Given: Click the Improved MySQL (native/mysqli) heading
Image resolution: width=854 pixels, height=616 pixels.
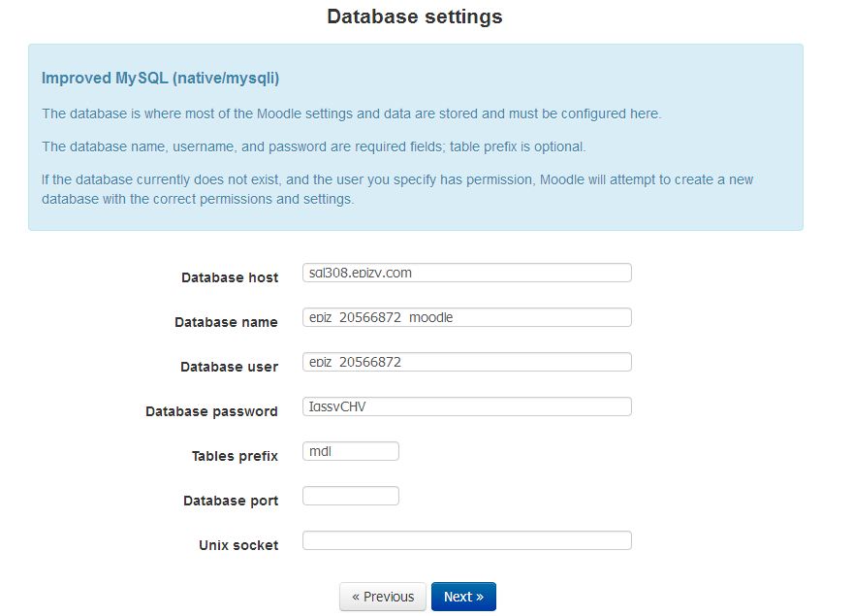Looking at the screenshot, I should click(x=161, y=78).
